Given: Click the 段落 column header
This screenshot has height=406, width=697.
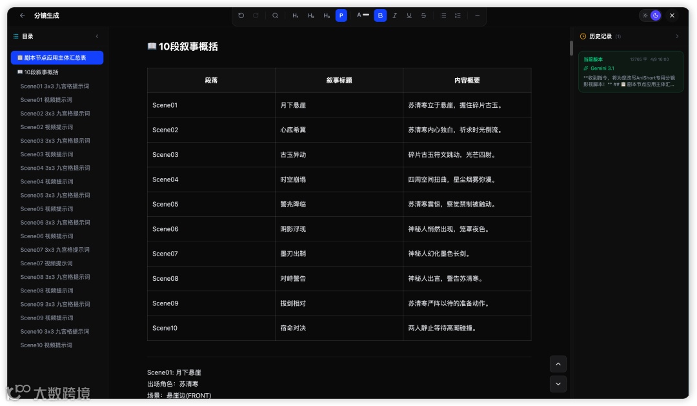Looking at the screenshot, I should pos(211,81).
